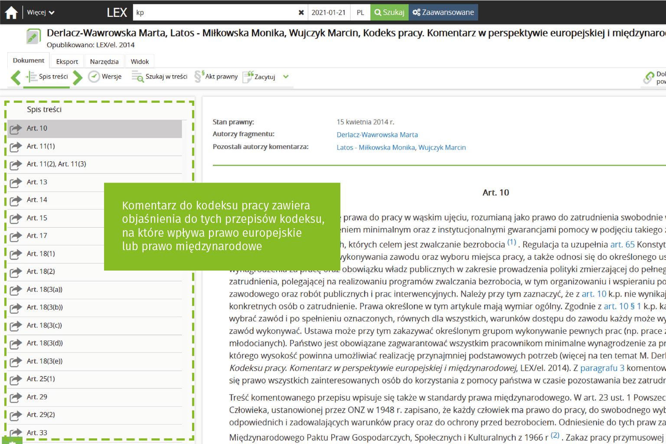Click the Zacytuj quote tool
The image size is (666, 444).
coord(259,77)
